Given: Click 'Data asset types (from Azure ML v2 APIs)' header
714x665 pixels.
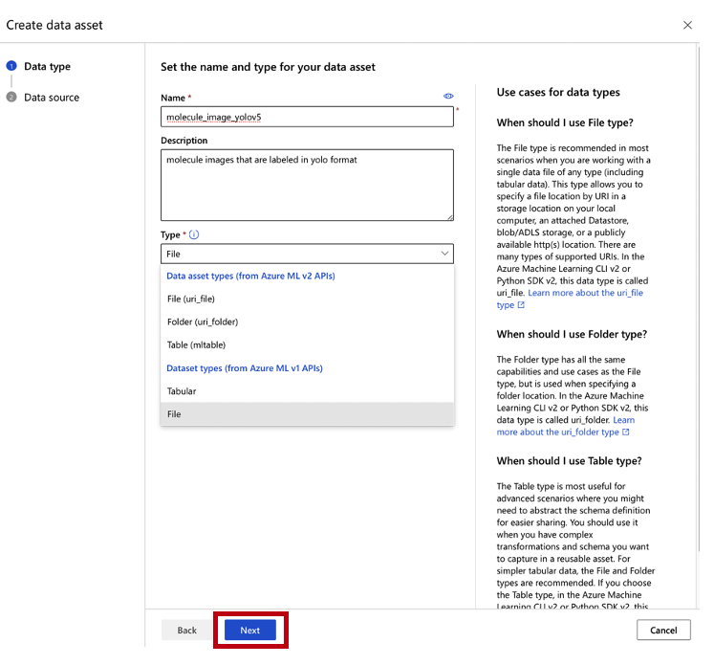Looking at the screenshot, I should click(250, 277).
